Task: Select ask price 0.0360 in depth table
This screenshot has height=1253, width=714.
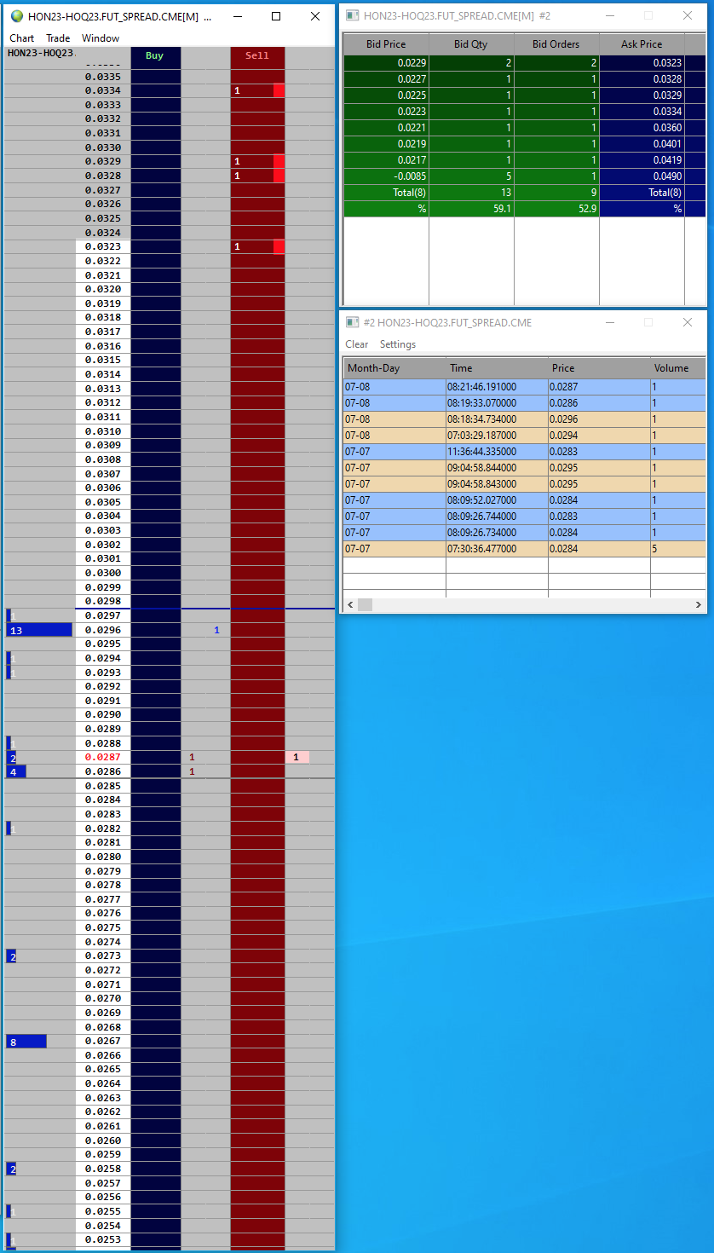Action: (642, 128)
